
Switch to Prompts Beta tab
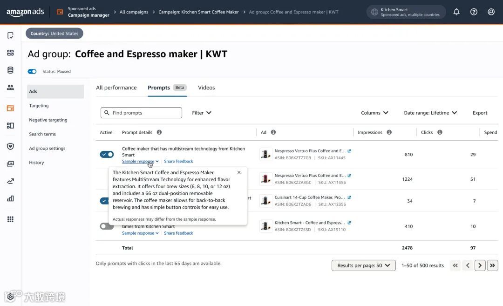[x=167, y=88]
